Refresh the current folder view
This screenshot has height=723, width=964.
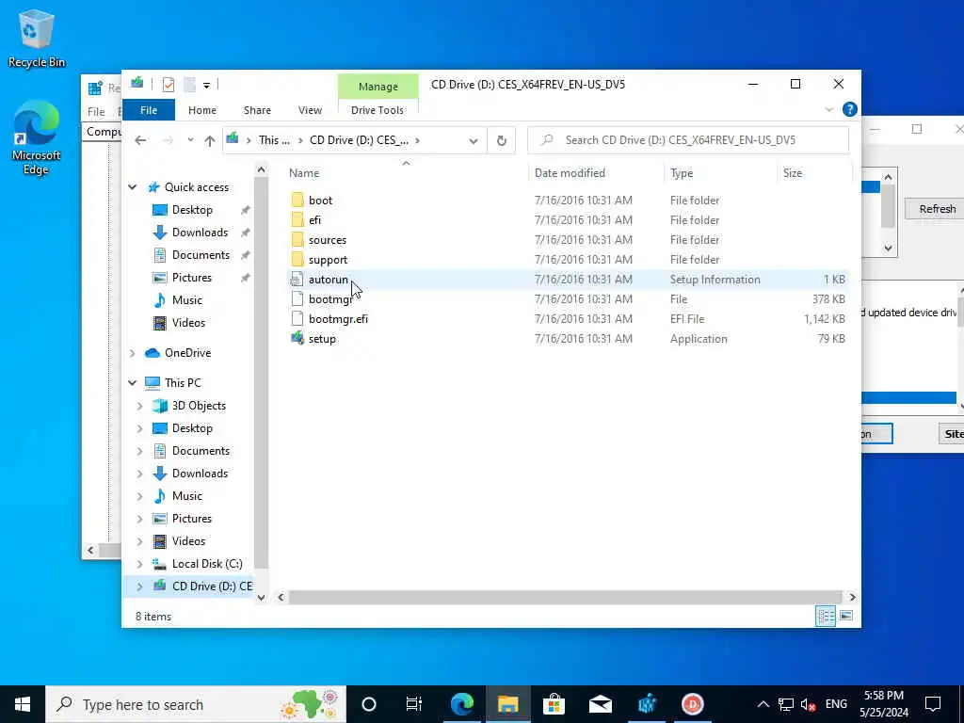502,140
